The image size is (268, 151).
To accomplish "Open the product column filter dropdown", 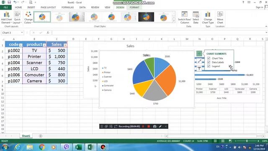I will click(x=44, y=45).
